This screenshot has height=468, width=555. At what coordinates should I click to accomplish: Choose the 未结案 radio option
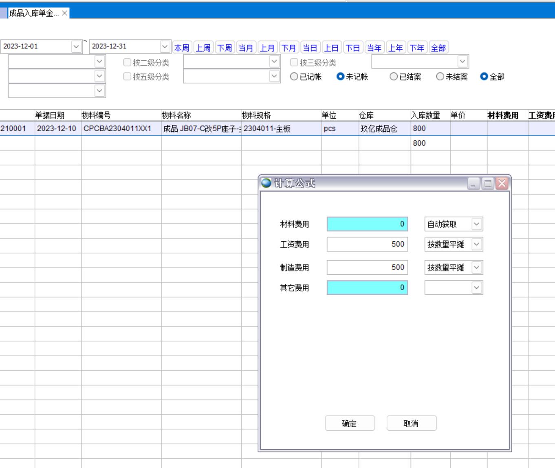[440, 77]
